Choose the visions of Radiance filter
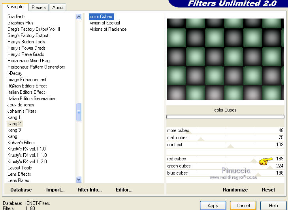The height and width of the screenshot is (210, 288). tap(108, 29)
